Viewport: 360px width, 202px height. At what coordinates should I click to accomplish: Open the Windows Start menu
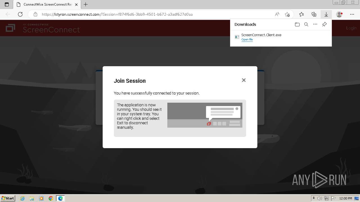pyautogui.click(x=8, y=198)
